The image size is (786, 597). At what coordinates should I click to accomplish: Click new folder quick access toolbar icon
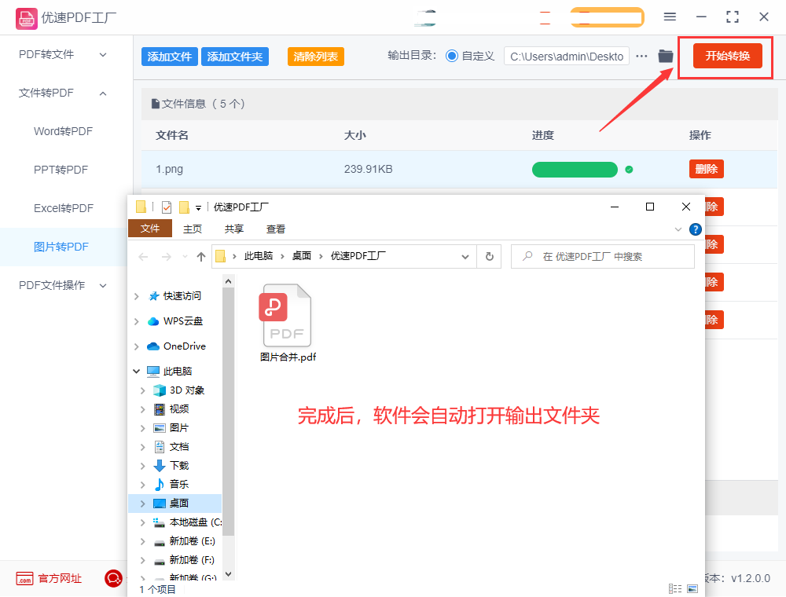click(184, 207)
